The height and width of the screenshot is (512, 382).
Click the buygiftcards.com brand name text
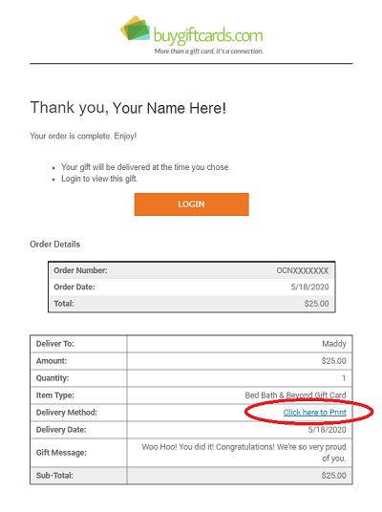coord(208,35)
